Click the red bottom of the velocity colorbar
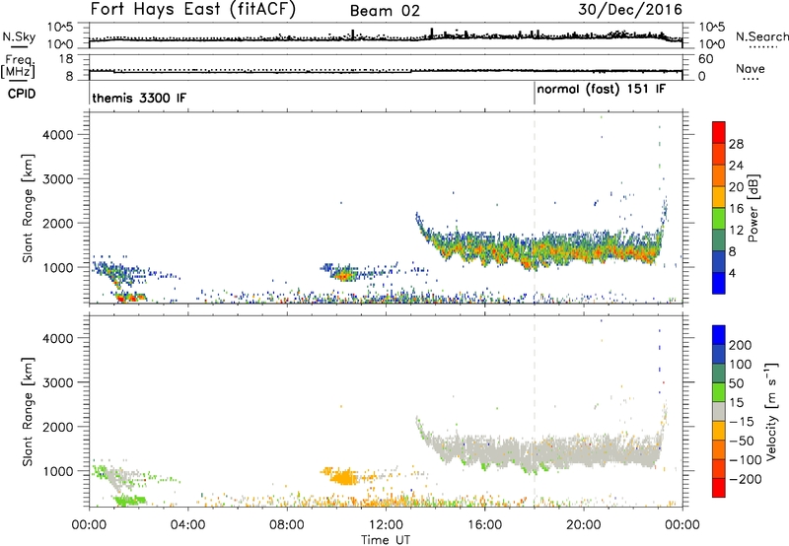Screen dimensions: 789x546 (719, 488)
